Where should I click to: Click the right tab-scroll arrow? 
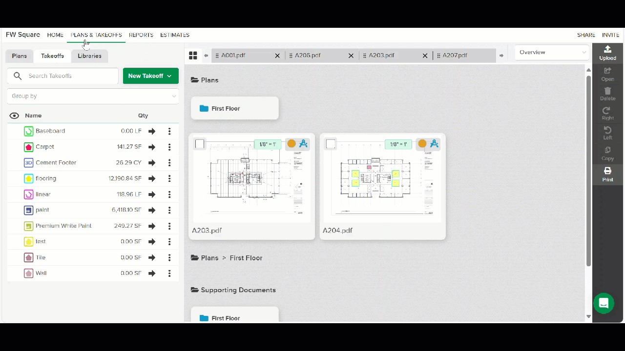(x=501, y=56)
